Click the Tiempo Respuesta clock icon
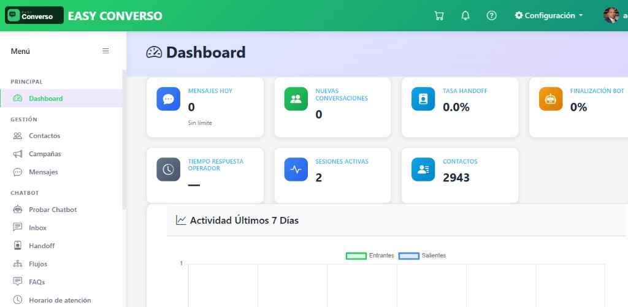 click(x=168, y=170)
